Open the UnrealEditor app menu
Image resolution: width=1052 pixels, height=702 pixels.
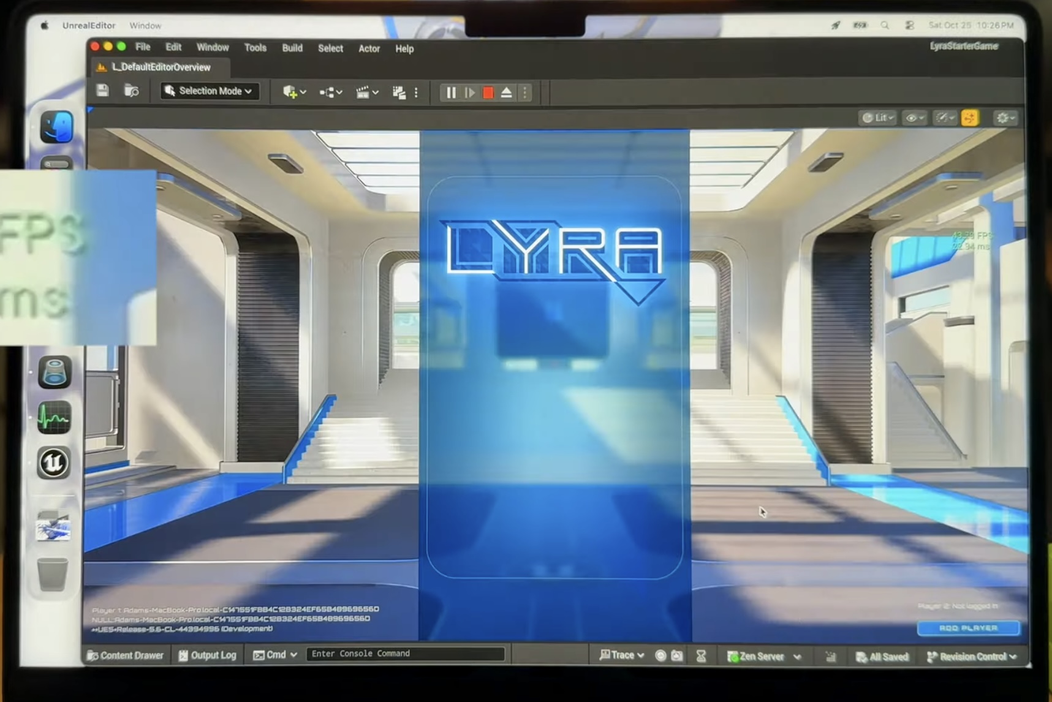(x=89, y=25)
